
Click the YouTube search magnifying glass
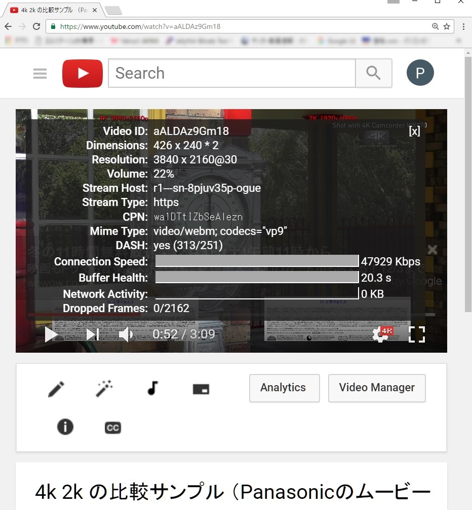374,73
